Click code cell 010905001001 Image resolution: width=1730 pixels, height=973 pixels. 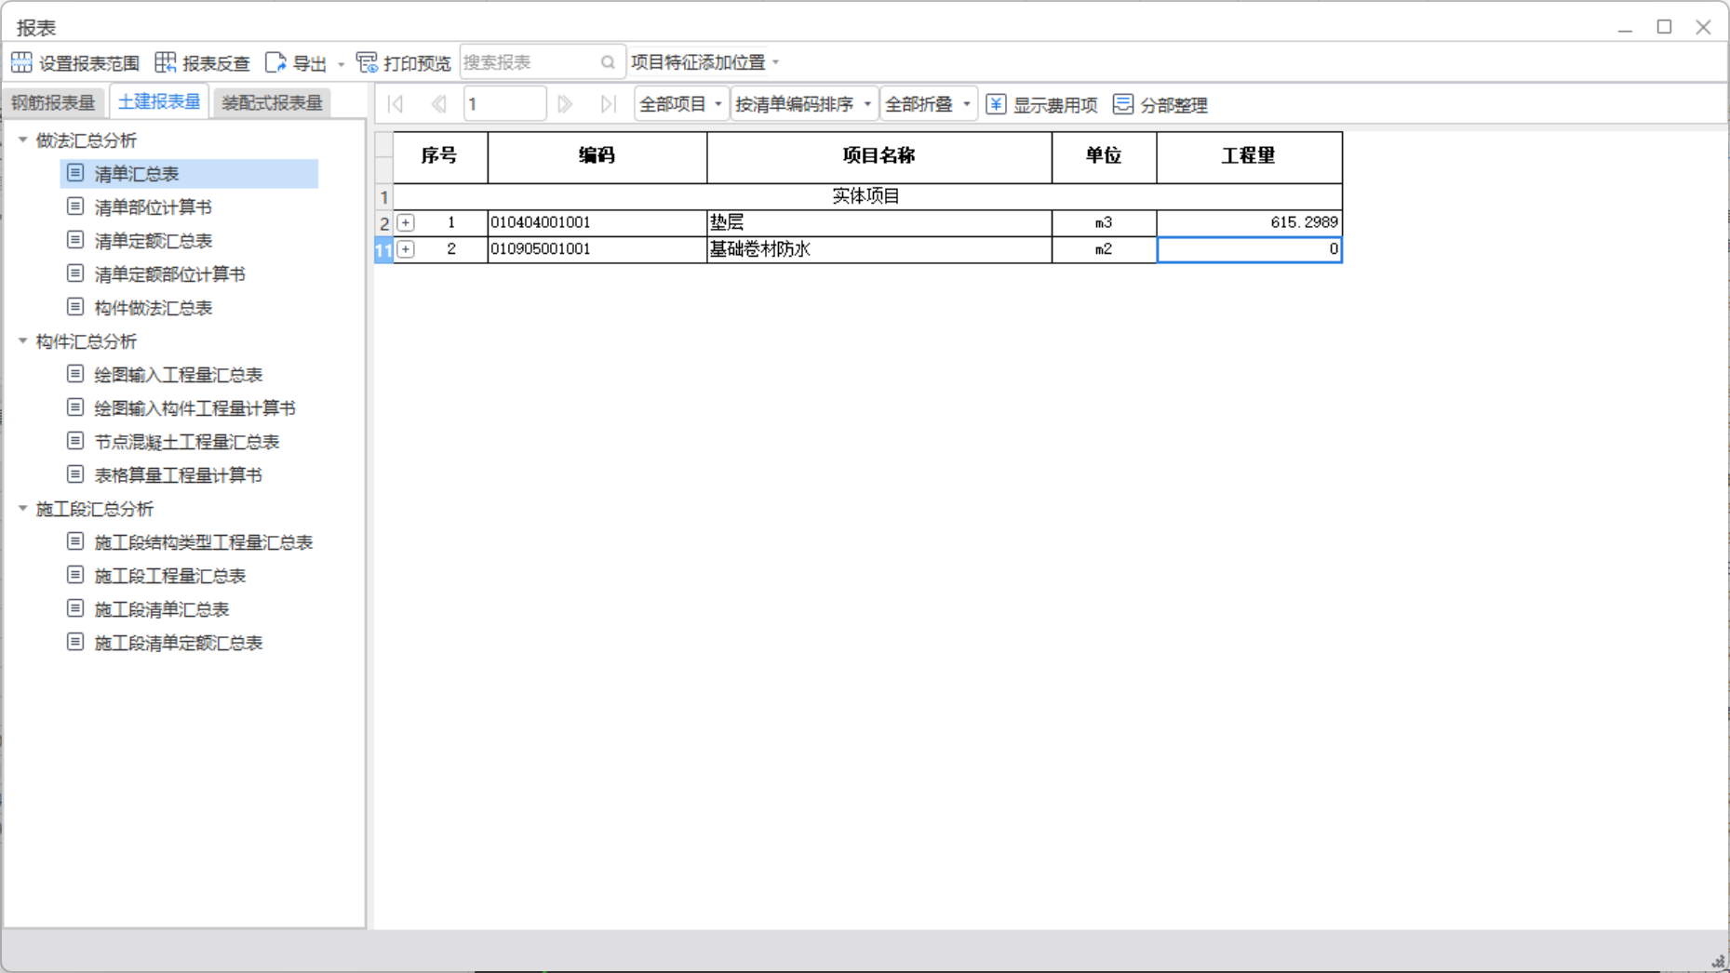(x=597, y=249)
